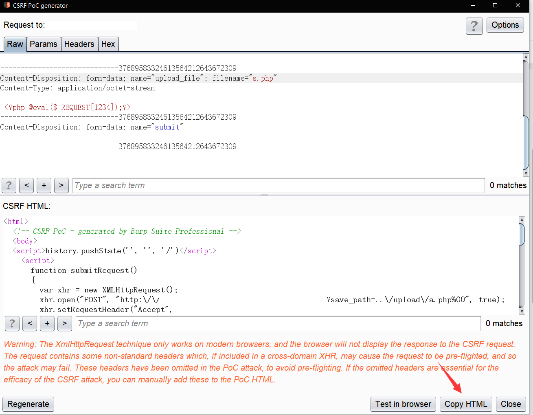Click the Close button at bottom
The height and width of the screenshot is (415, 533).
[x=511, y=404]
